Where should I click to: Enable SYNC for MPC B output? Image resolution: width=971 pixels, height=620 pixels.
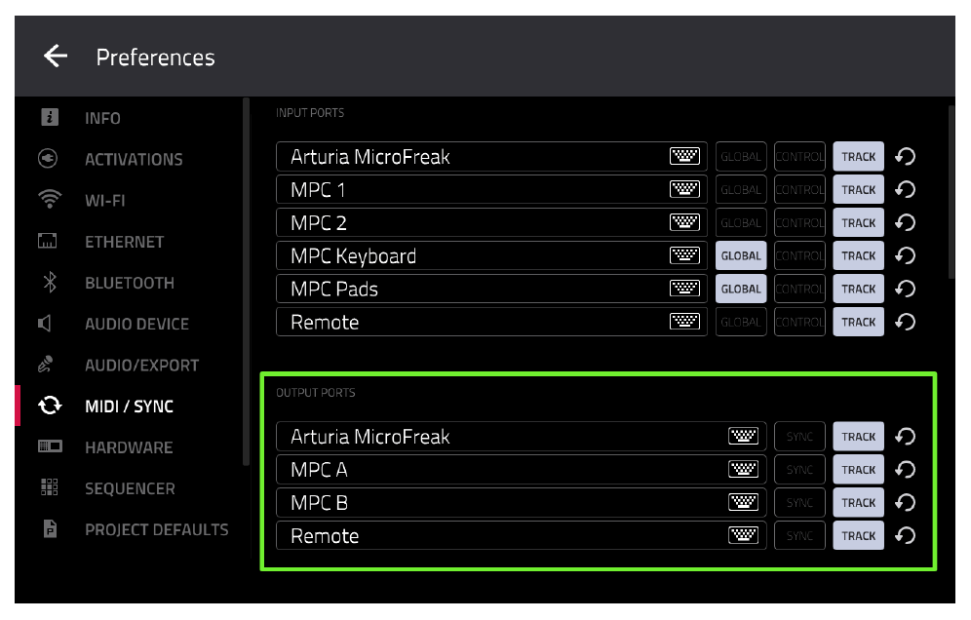pos(799,502)
